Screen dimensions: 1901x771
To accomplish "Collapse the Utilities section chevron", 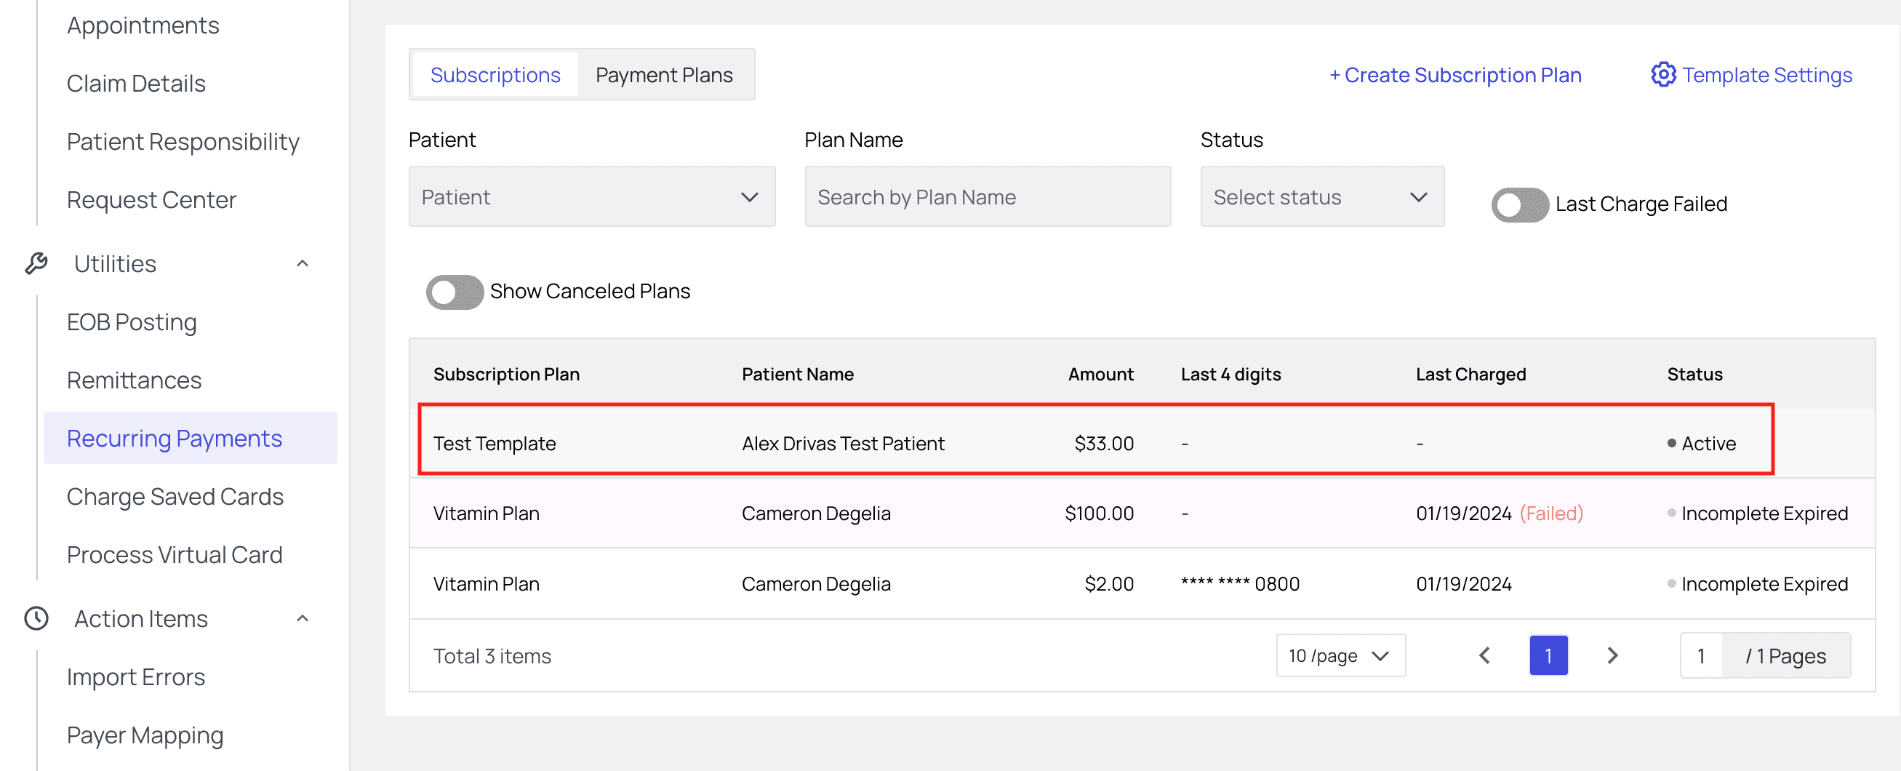I will pyautogui.click(x=303, y=263).
